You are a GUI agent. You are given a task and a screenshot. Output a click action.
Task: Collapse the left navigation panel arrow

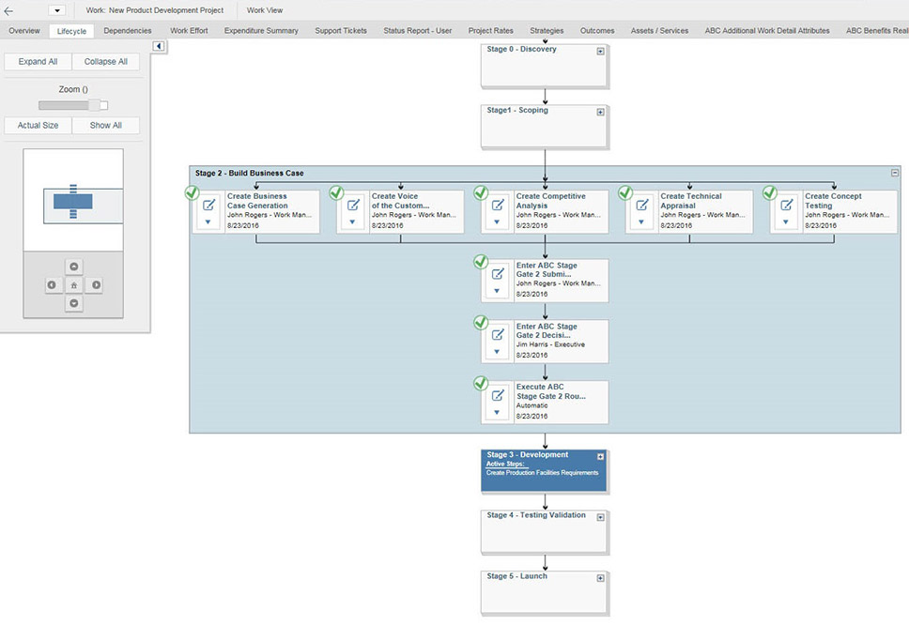click(x=159, y=46)
